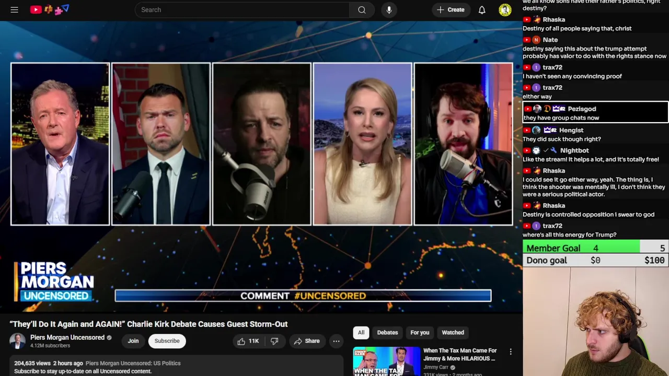Image resolution: width=669 pixels, height=376 pixels.
Task: Click the Create button
Action: pyautogui.click(x=451, y=9)
